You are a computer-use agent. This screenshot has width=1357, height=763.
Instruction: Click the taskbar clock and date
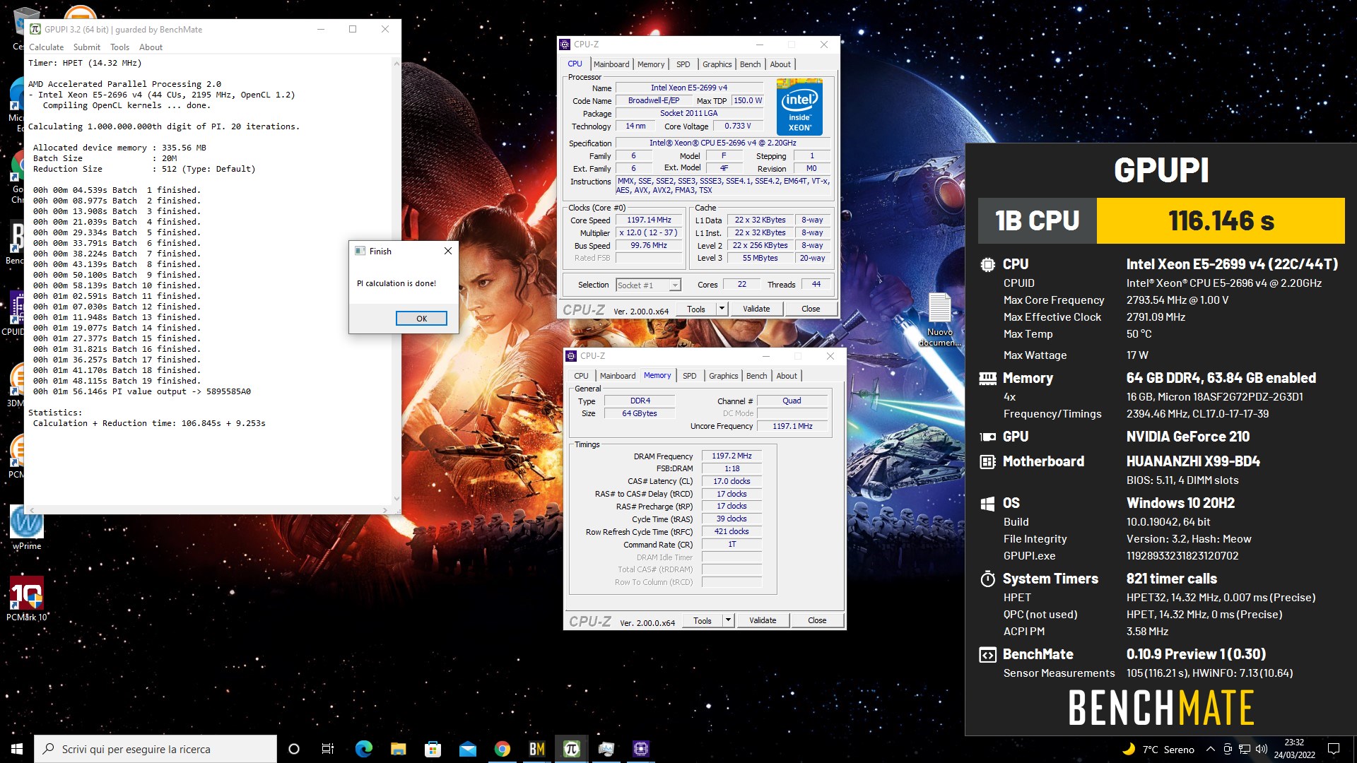click(1294, 749)
